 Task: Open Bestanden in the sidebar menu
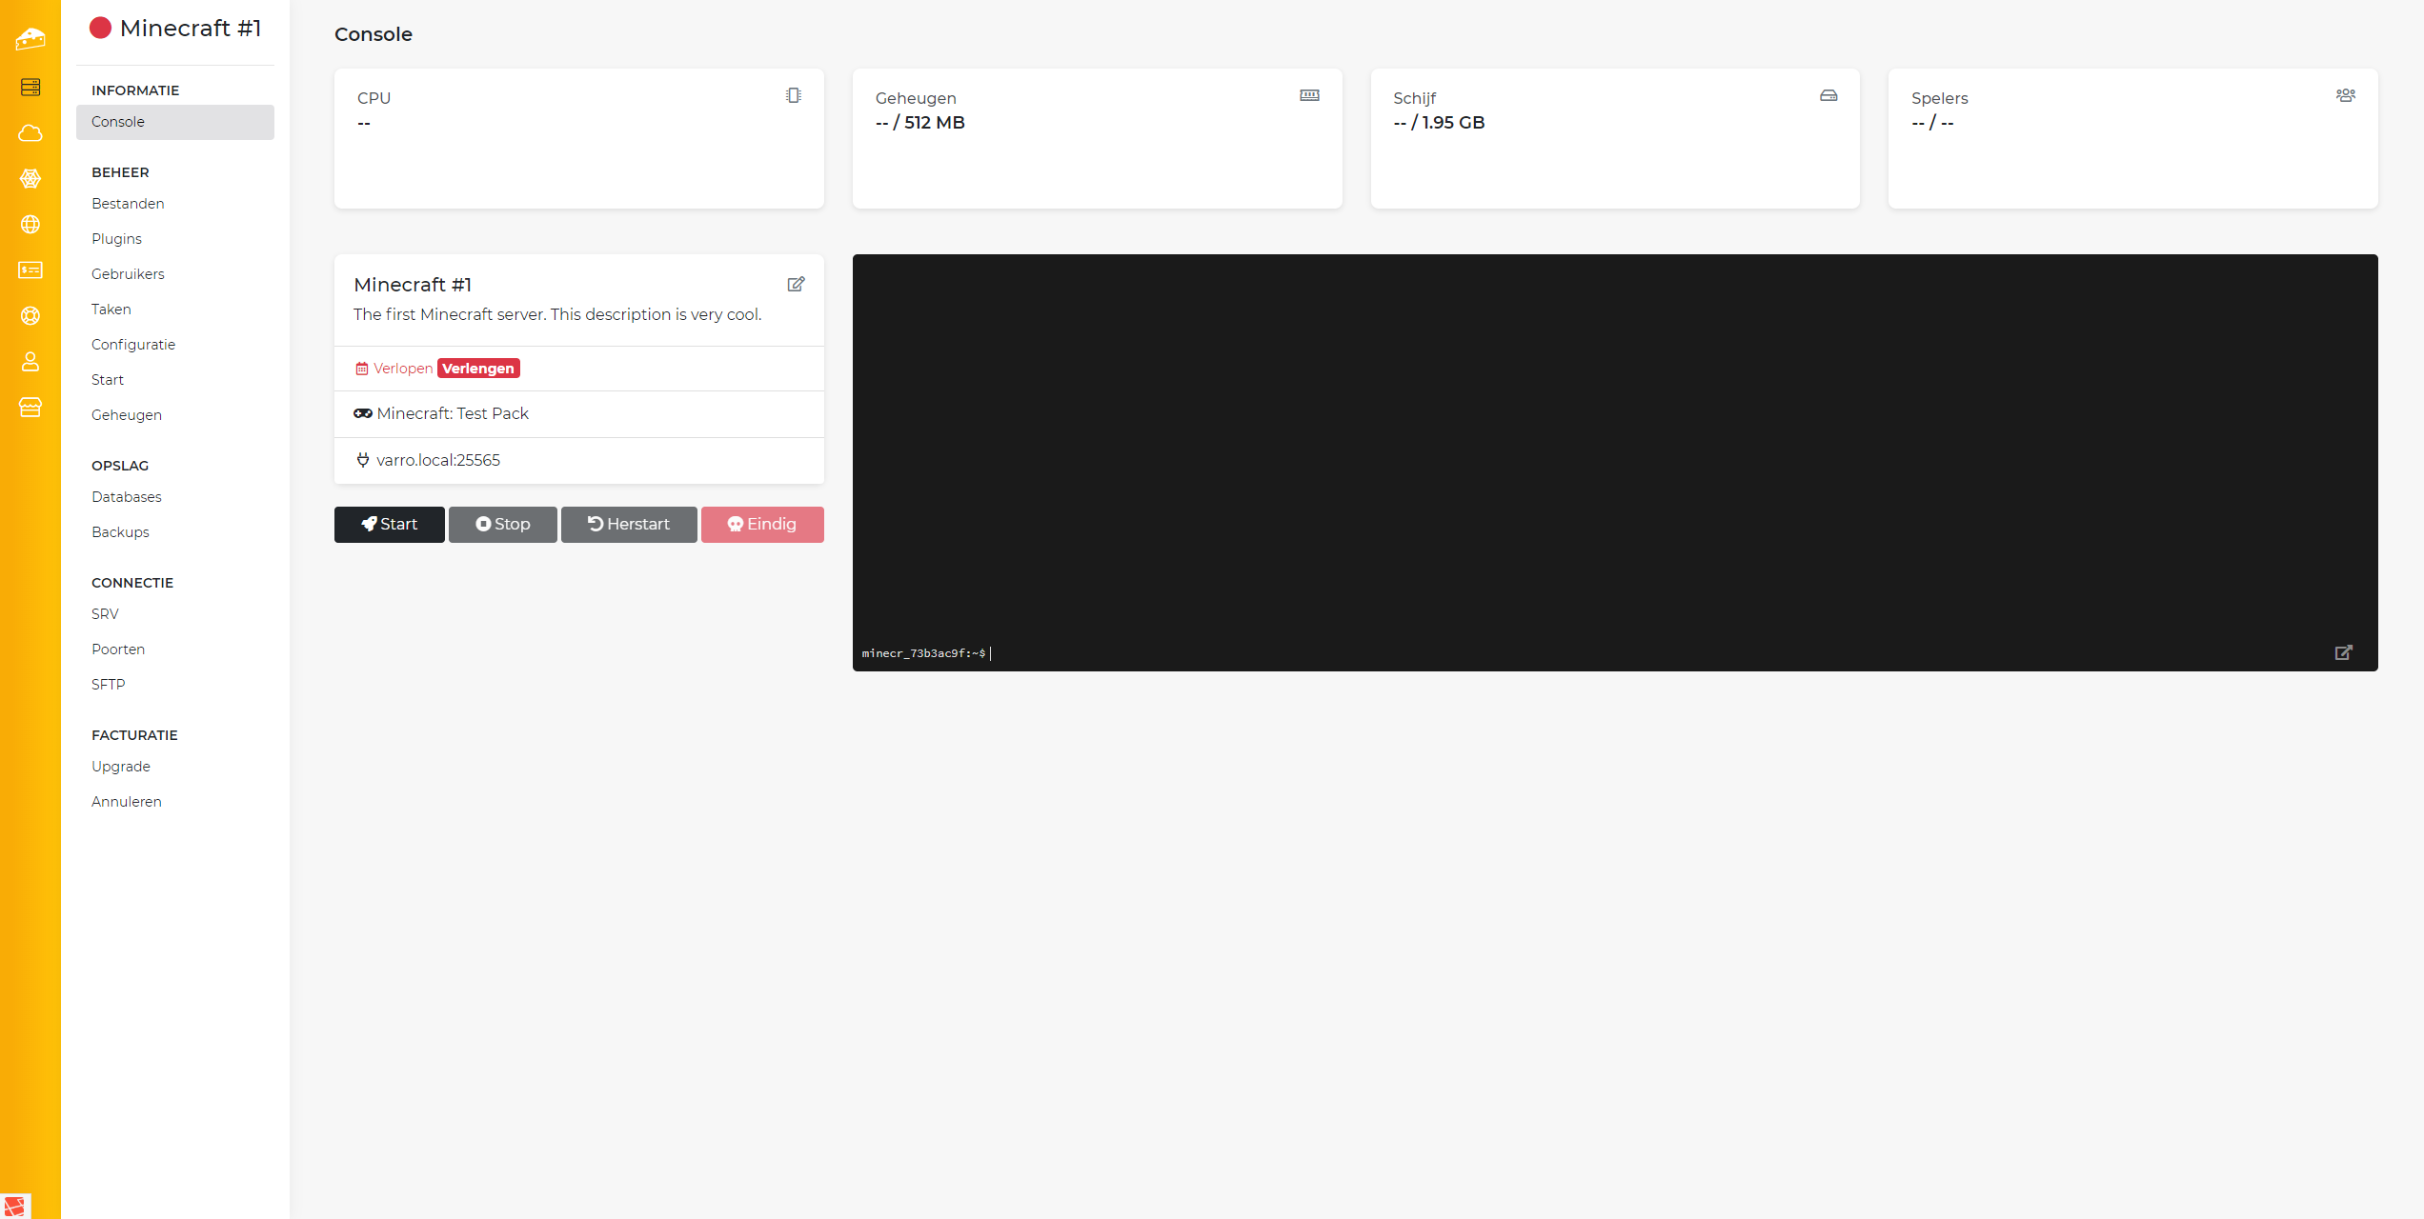click(128, 204)
